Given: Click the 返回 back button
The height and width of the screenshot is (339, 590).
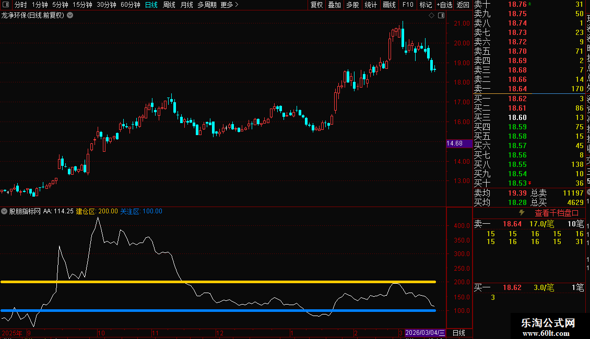Looking at the screenshot, I should [x=463, y=5].
